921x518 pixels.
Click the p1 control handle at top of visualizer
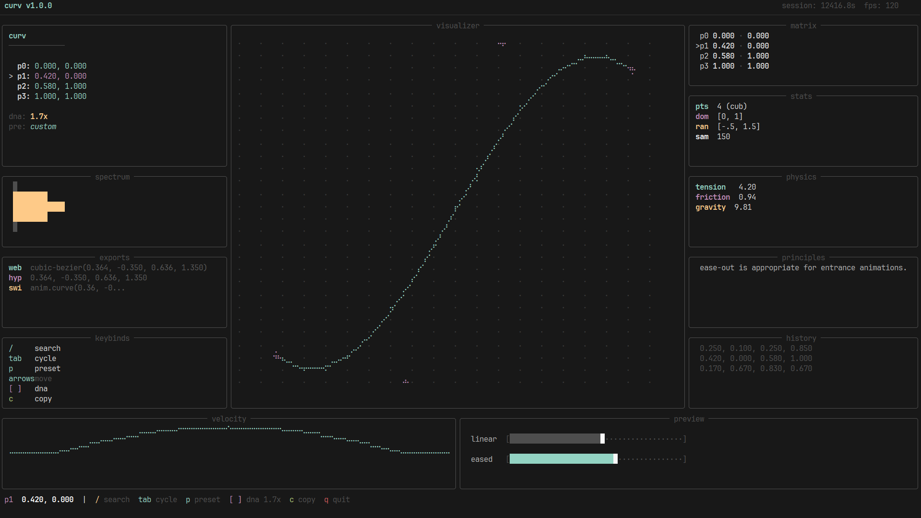pyautogui.click(x=502, y=44)
